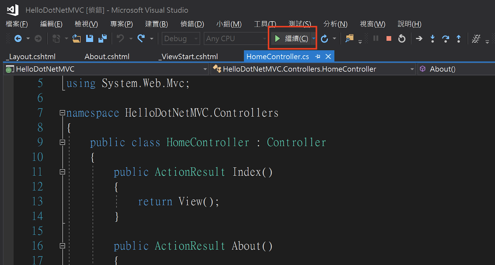Open the About() member navigation dropdown

pyautogui.click(x=456, y=69)
